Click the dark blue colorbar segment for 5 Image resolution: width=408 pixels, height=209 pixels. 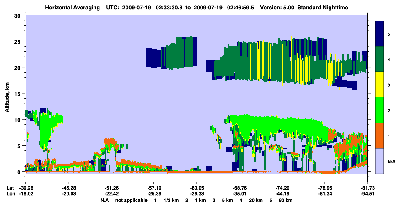(379, 34)
